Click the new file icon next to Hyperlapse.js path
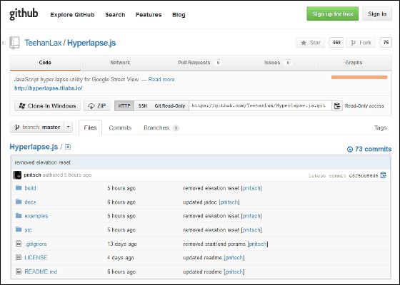This screenshot has height=285, width=400. pyautogui.click(x=68, y=147)
